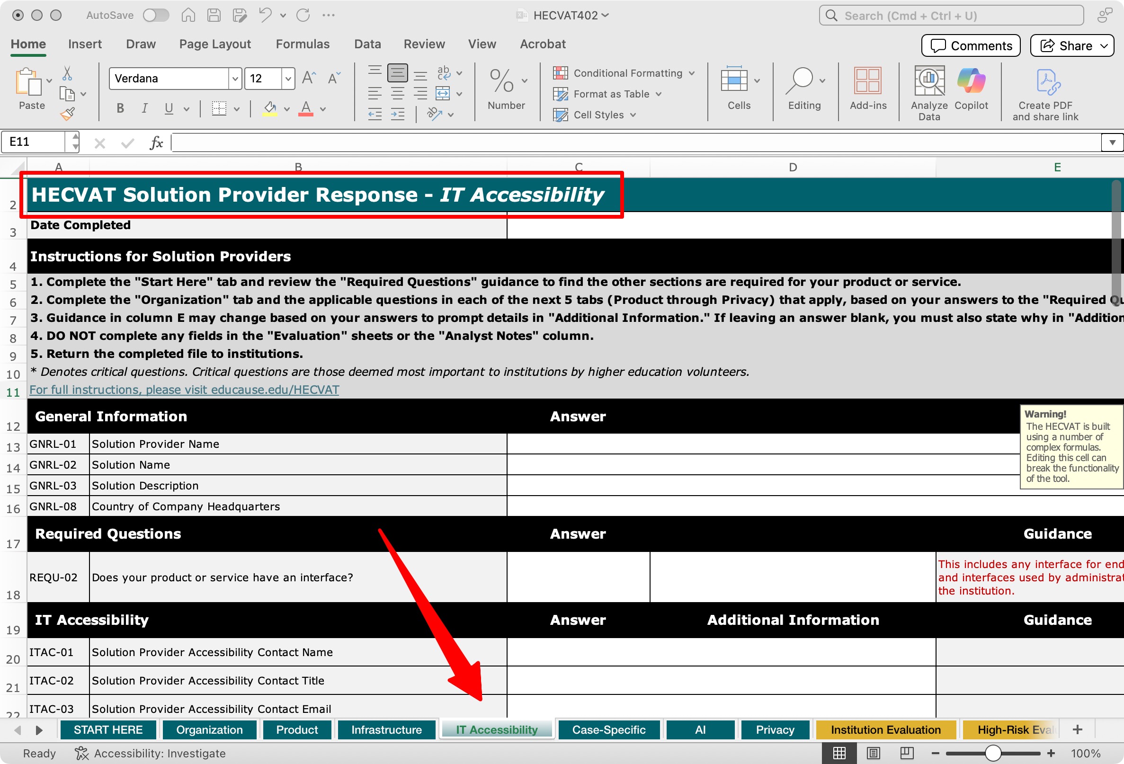Open the Comments panel
This screenshot has width=1124, height=764.
970,45
